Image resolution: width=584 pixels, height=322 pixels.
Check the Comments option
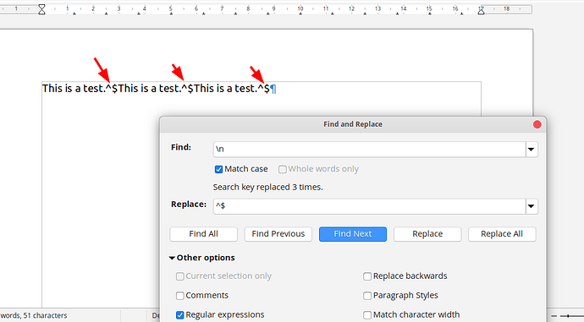tap(180, 296)
